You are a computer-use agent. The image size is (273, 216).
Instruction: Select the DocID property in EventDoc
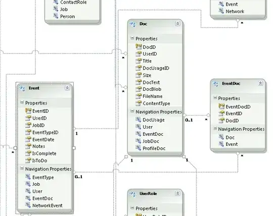click(x=232, y=121)
